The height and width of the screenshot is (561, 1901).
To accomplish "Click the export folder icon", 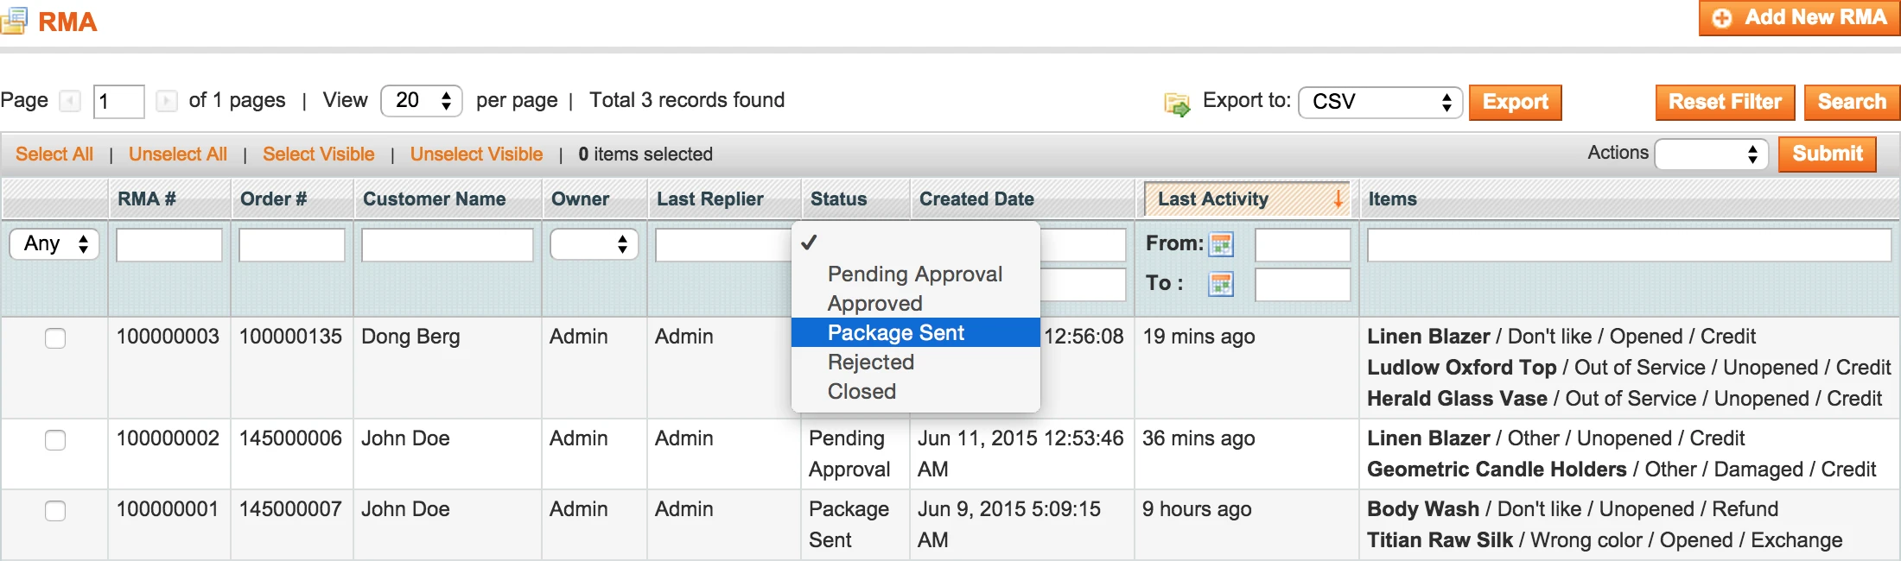I will click(1177, 104).
